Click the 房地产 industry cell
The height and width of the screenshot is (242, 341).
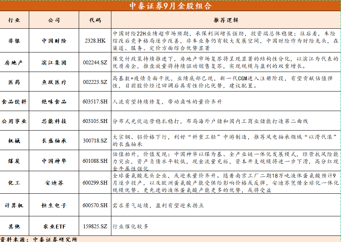coord(14,62)
